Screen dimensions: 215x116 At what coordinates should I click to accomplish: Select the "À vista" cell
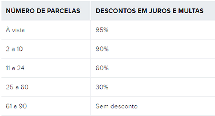15,30
